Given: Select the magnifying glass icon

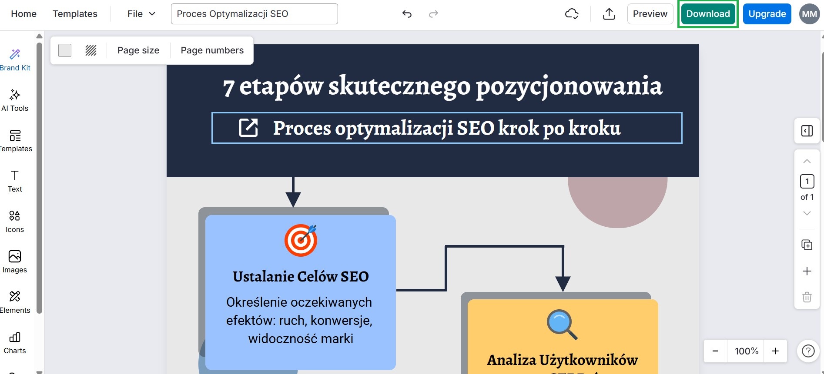Looking at the screenshot, I should (x=562, y=324).
